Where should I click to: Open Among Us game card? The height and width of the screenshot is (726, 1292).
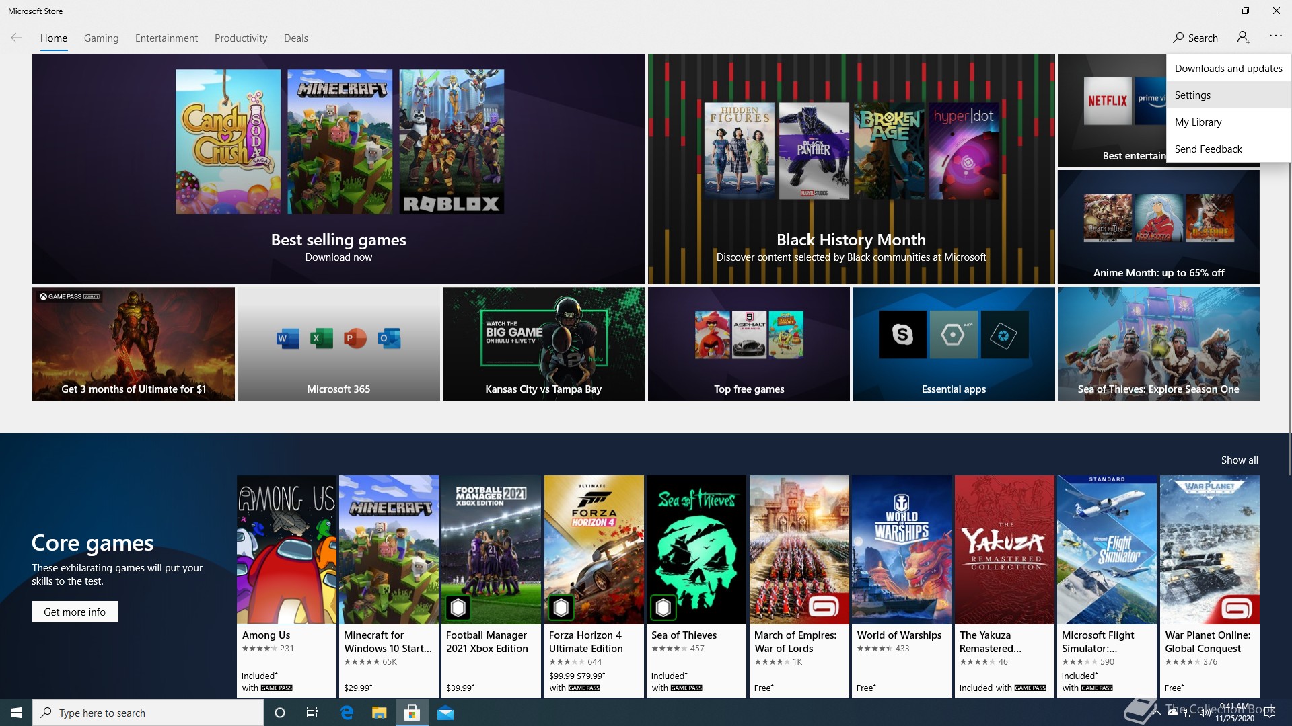287,586
